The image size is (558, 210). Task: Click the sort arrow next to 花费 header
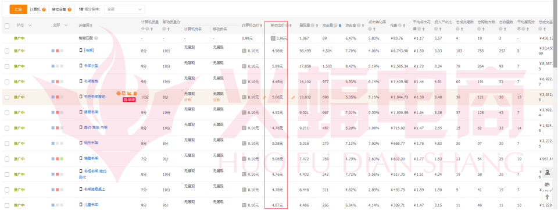pyautogui.click(x=405, y=25)
